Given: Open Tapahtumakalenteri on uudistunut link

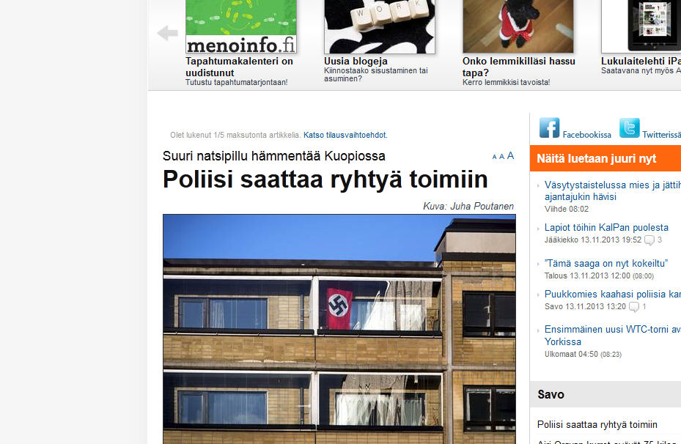Looking at the screenshot, I should tap(239, 67).
